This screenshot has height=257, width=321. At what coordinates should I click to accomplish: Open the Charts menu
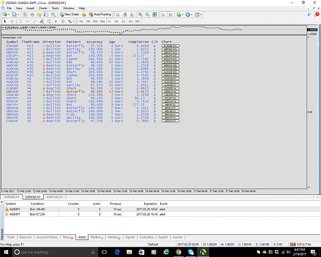[x=43, y=8]
